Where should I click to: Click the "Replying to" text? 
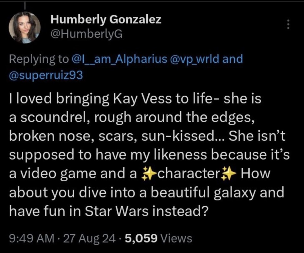[39, 59]
